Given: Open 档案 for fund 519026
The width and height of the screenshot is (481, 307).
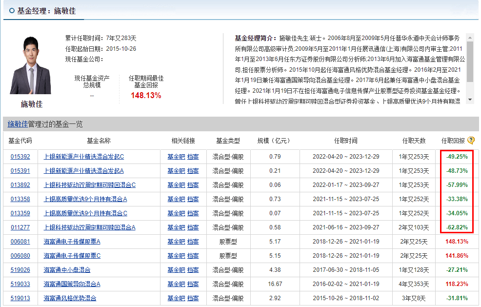Looking at the screenshot, I should point(193,269).
